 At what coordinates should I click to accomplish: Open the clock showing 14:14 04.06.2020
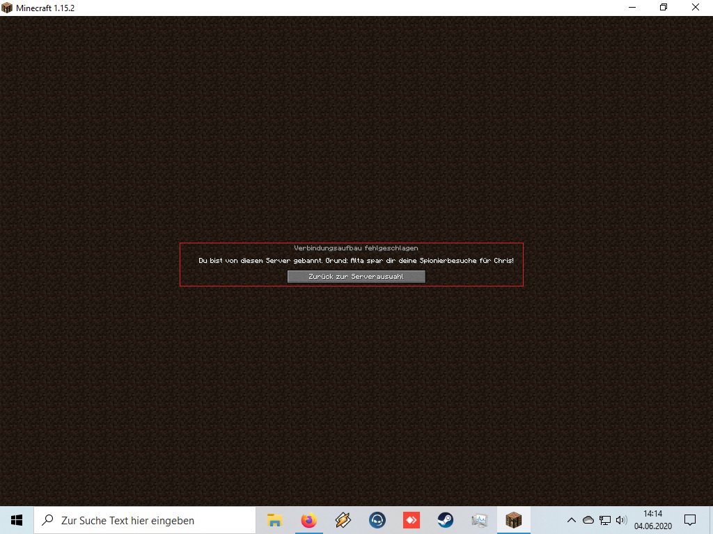653,520
